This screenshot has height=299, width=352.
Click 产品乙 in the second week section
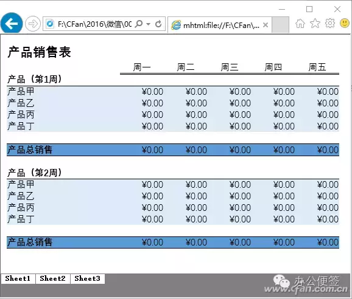[21, 196]
